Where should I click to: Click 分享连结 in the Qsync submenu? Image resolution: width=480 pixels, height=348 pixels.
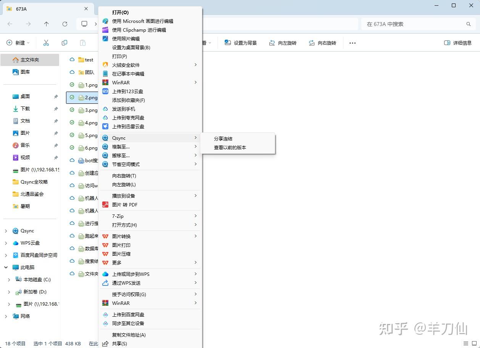click(x=223, y=139)
